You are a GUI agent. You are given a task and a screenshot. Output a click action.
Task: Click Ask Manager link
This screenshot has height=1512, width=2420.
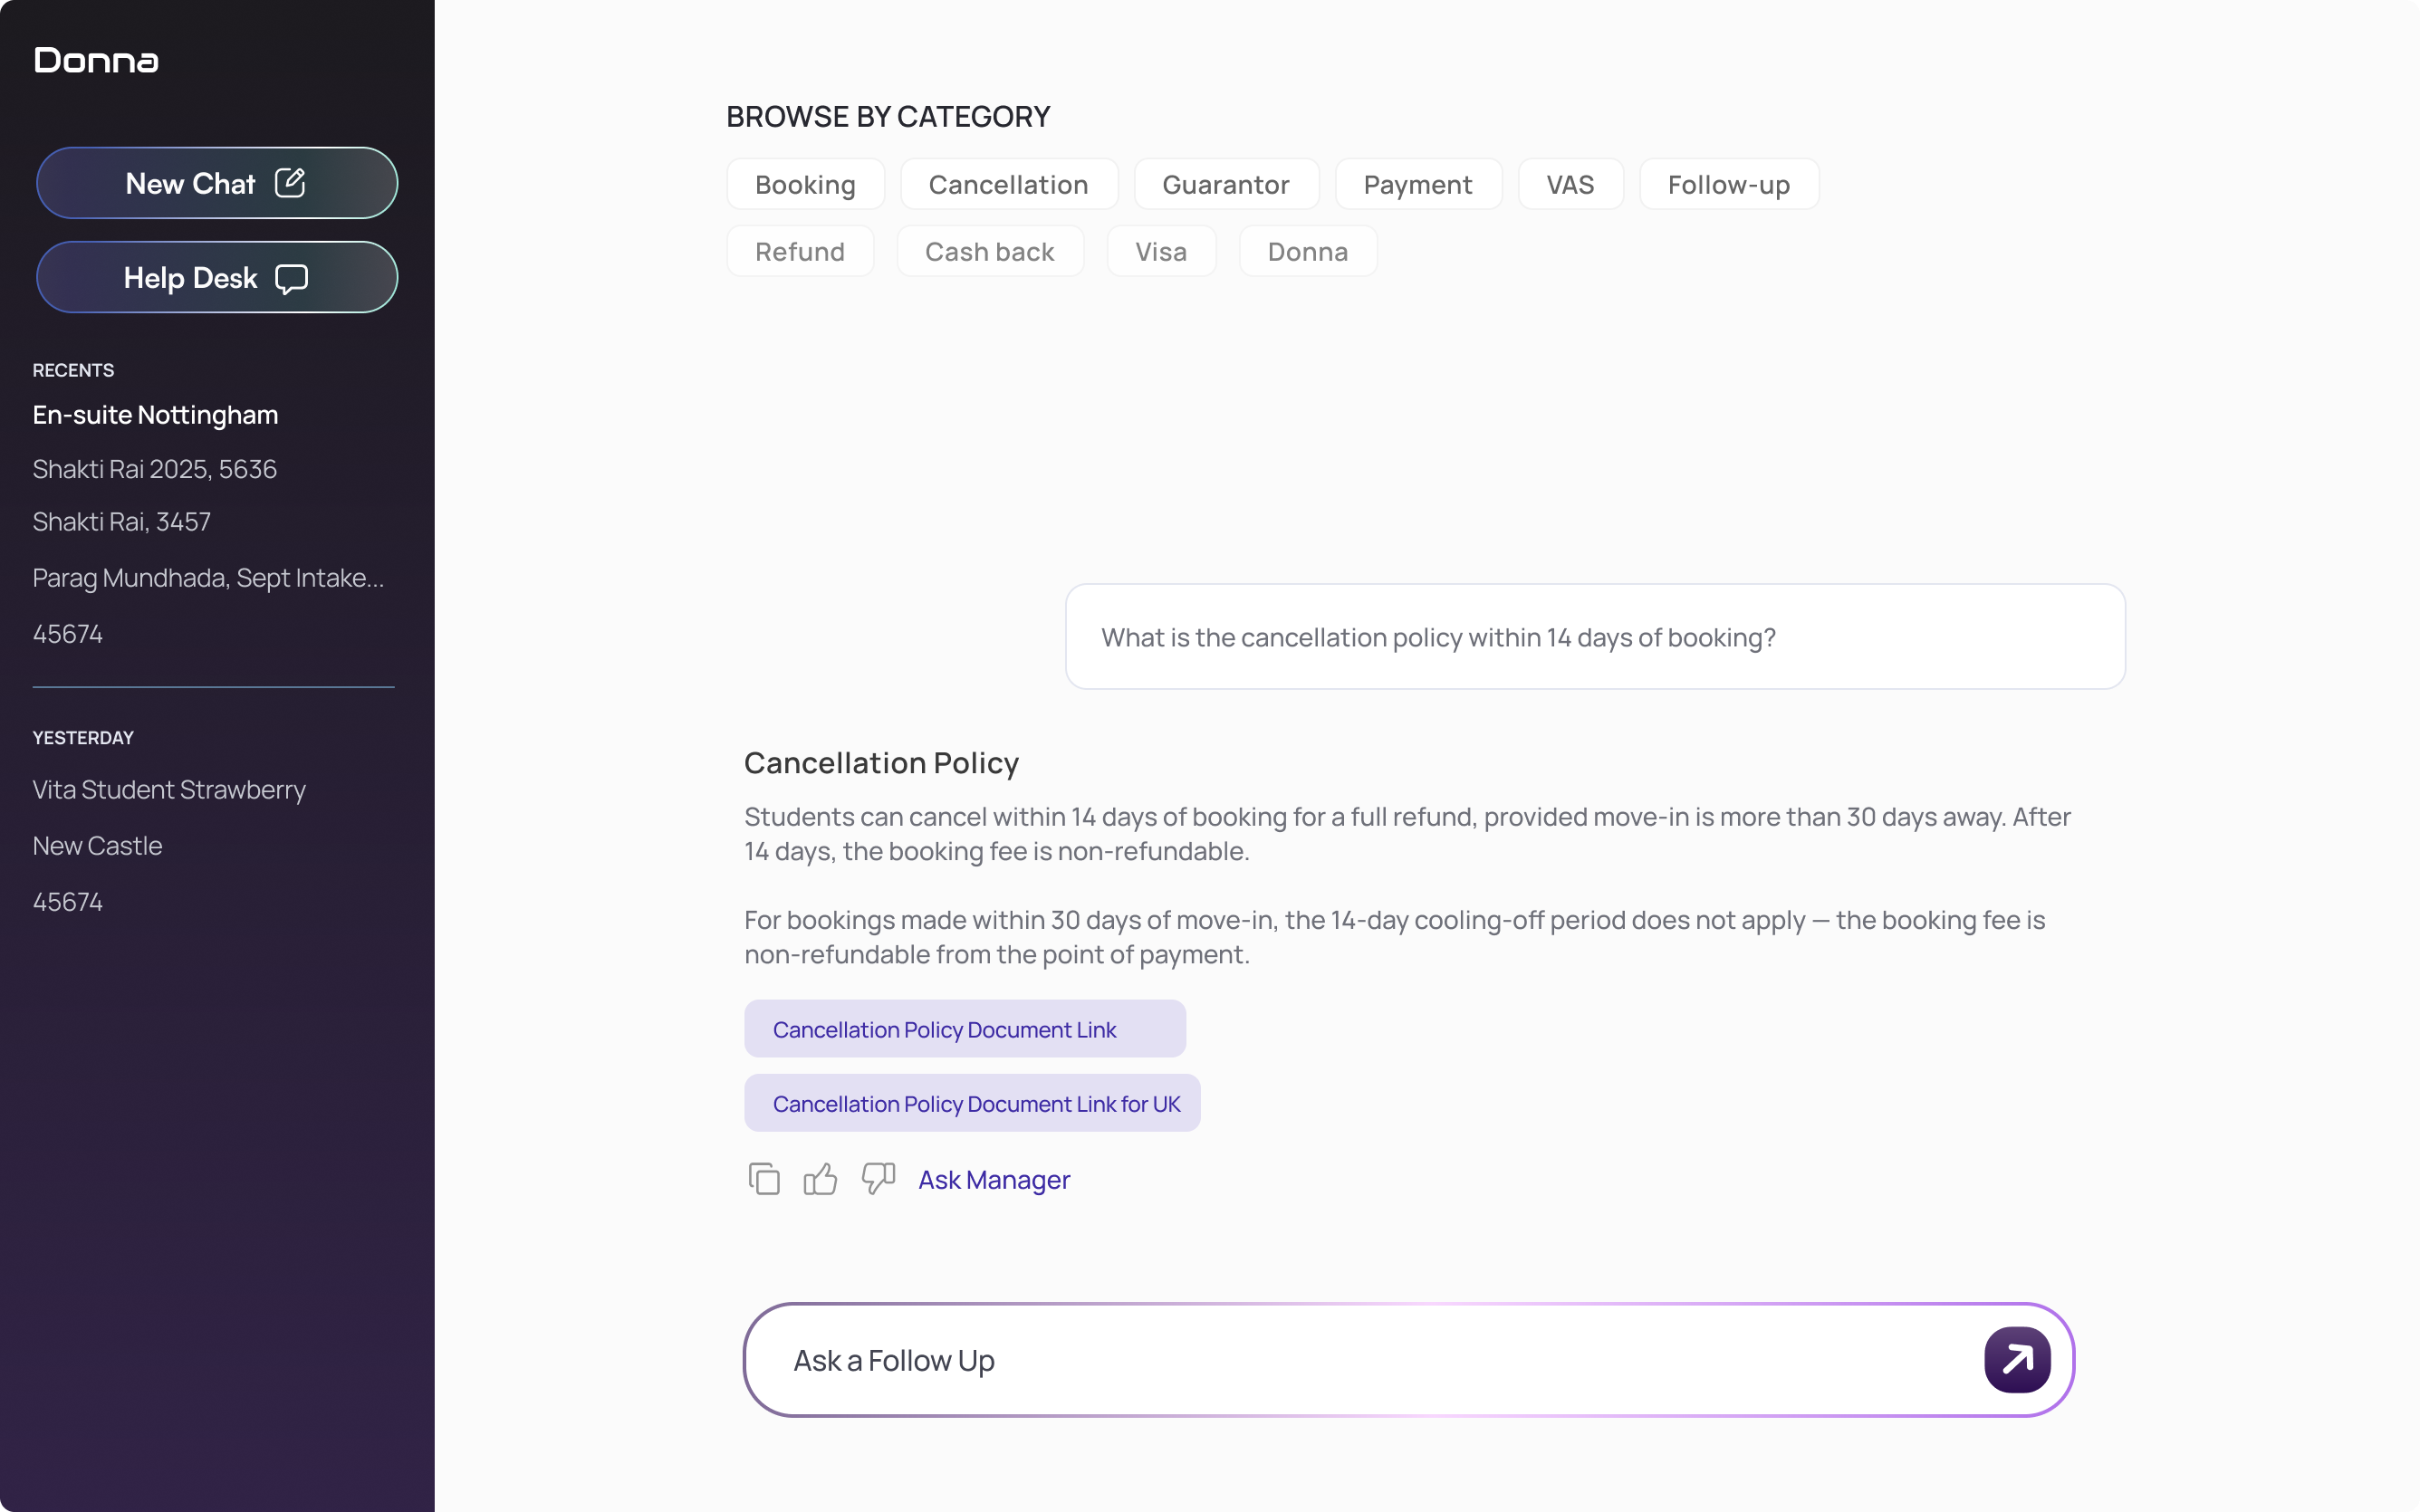(994, 1180)
